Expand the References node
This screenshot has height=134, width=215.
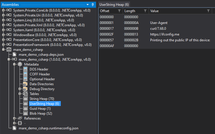(x=14, y=118)
